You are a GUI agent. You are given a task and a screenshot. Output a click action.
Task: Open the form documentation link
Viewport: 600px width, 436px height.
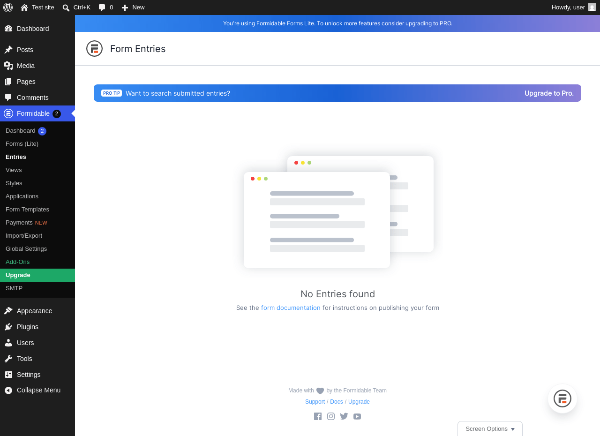click(x=291, y=308)
